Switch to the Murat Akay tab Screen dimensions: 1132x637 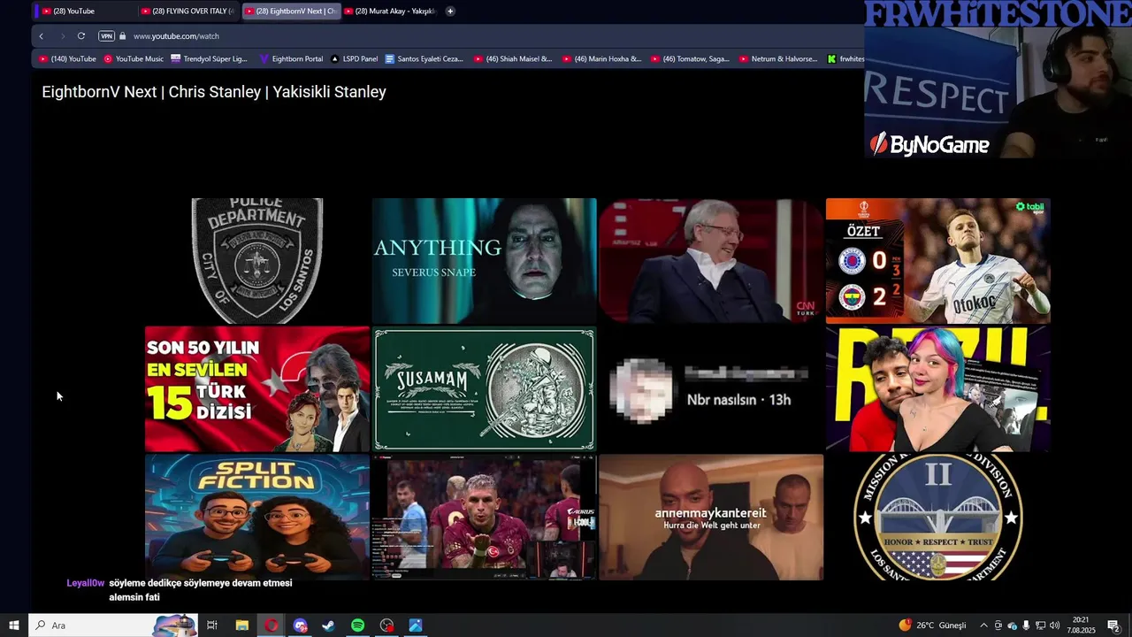[x=390, y=12]
